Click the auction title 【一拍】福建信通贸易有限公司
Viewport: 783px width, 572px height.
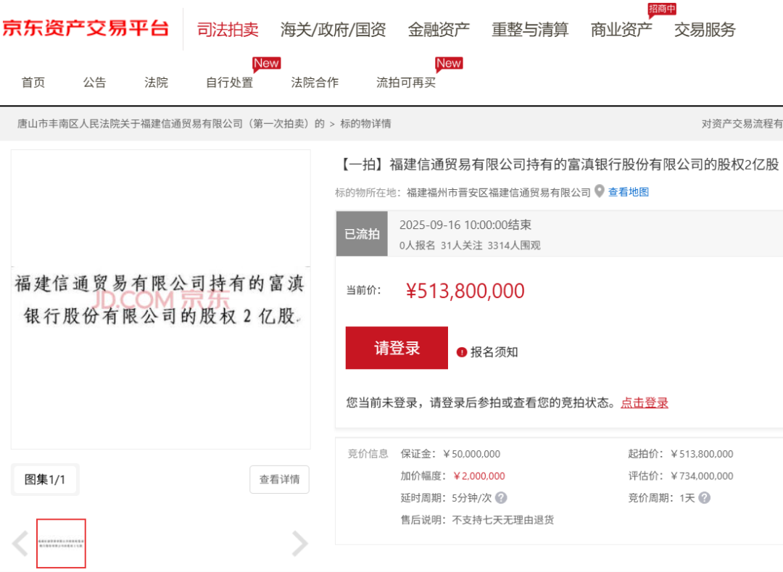(559, 165)
